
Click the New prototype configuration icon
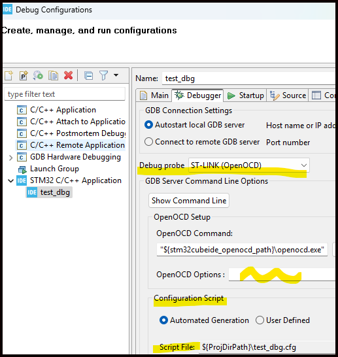coord(24,75)
